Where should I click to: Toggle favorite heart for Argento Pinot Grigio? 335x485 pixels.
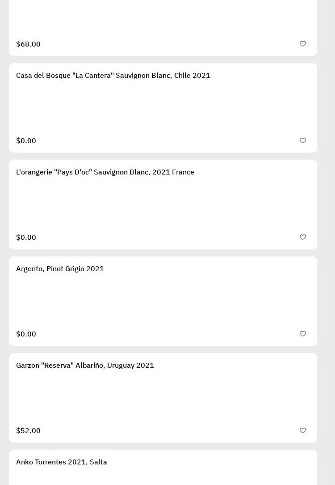click(303, 334)
